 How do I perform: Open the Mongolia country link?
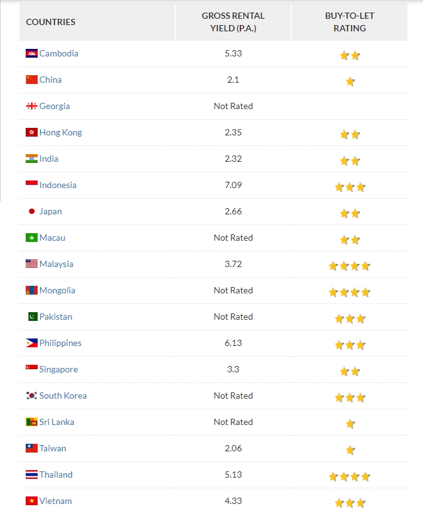pyautogui.click(x=57, y=290)
